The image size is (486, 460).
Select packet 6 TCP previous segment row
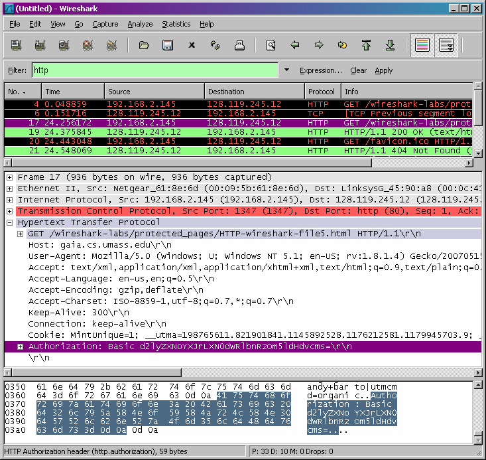point(239,114)
